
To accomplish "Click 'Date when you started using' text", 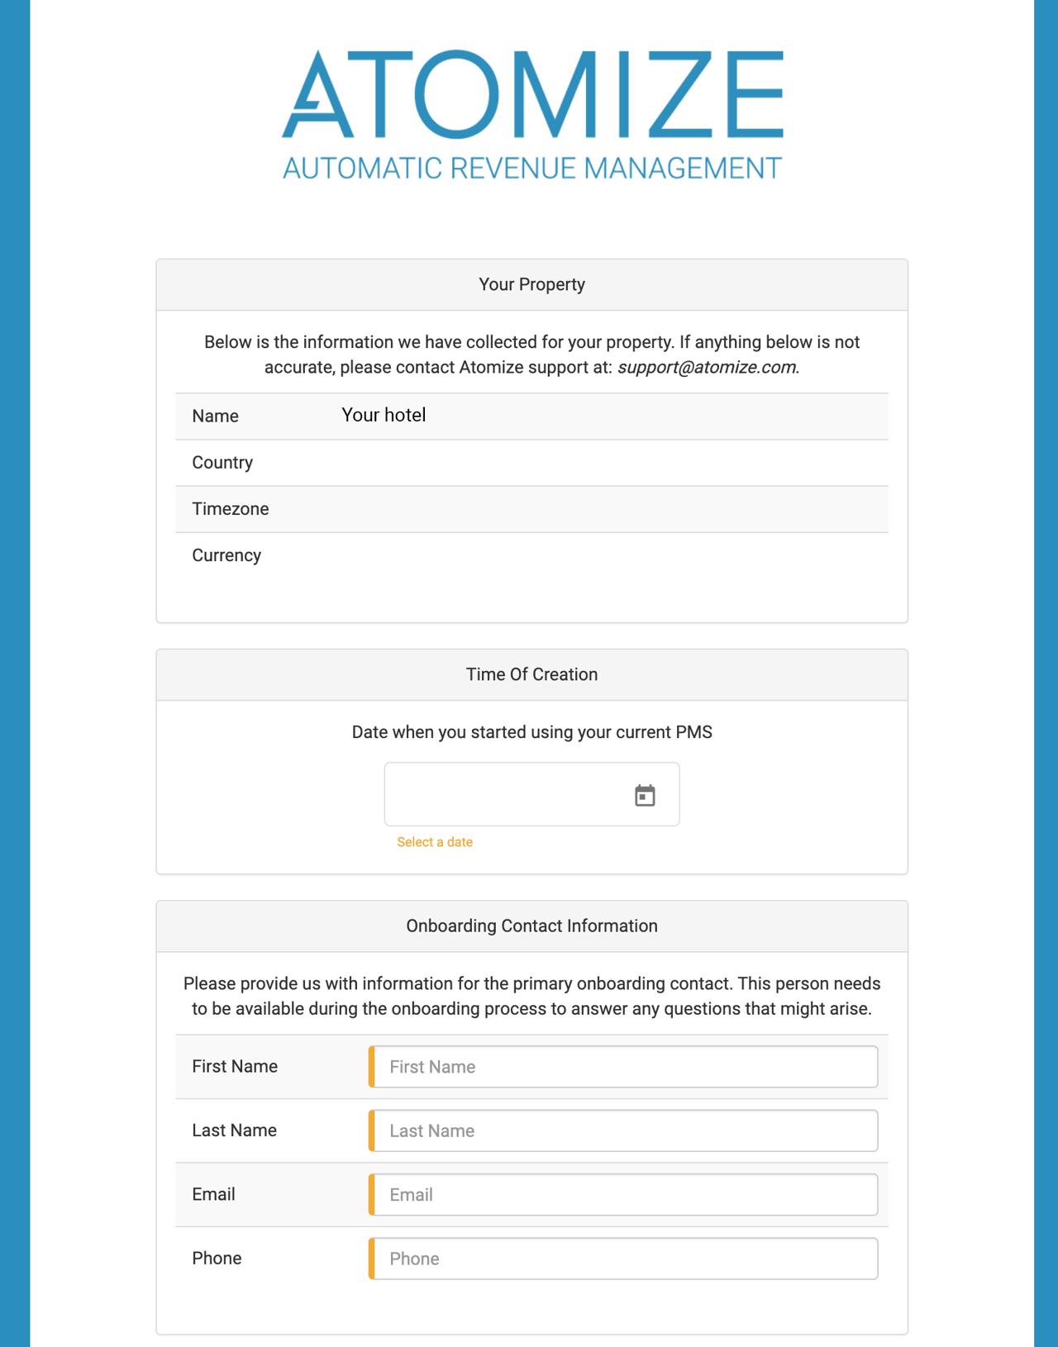I will (531, 732).
